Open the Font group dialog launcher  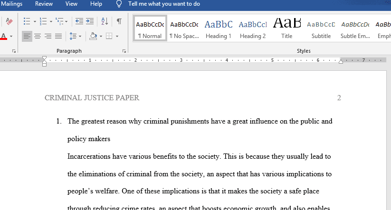[x=14, y=51]
